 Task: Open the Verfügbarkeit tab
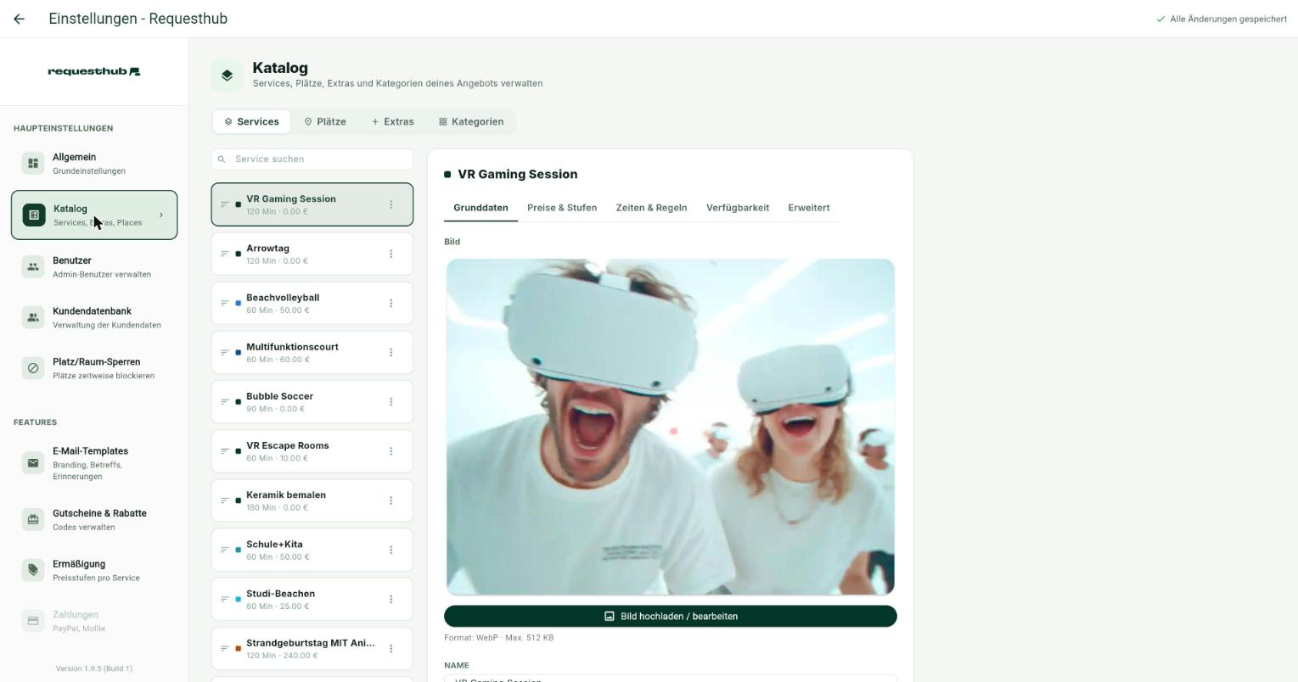(x=738, y=208)
